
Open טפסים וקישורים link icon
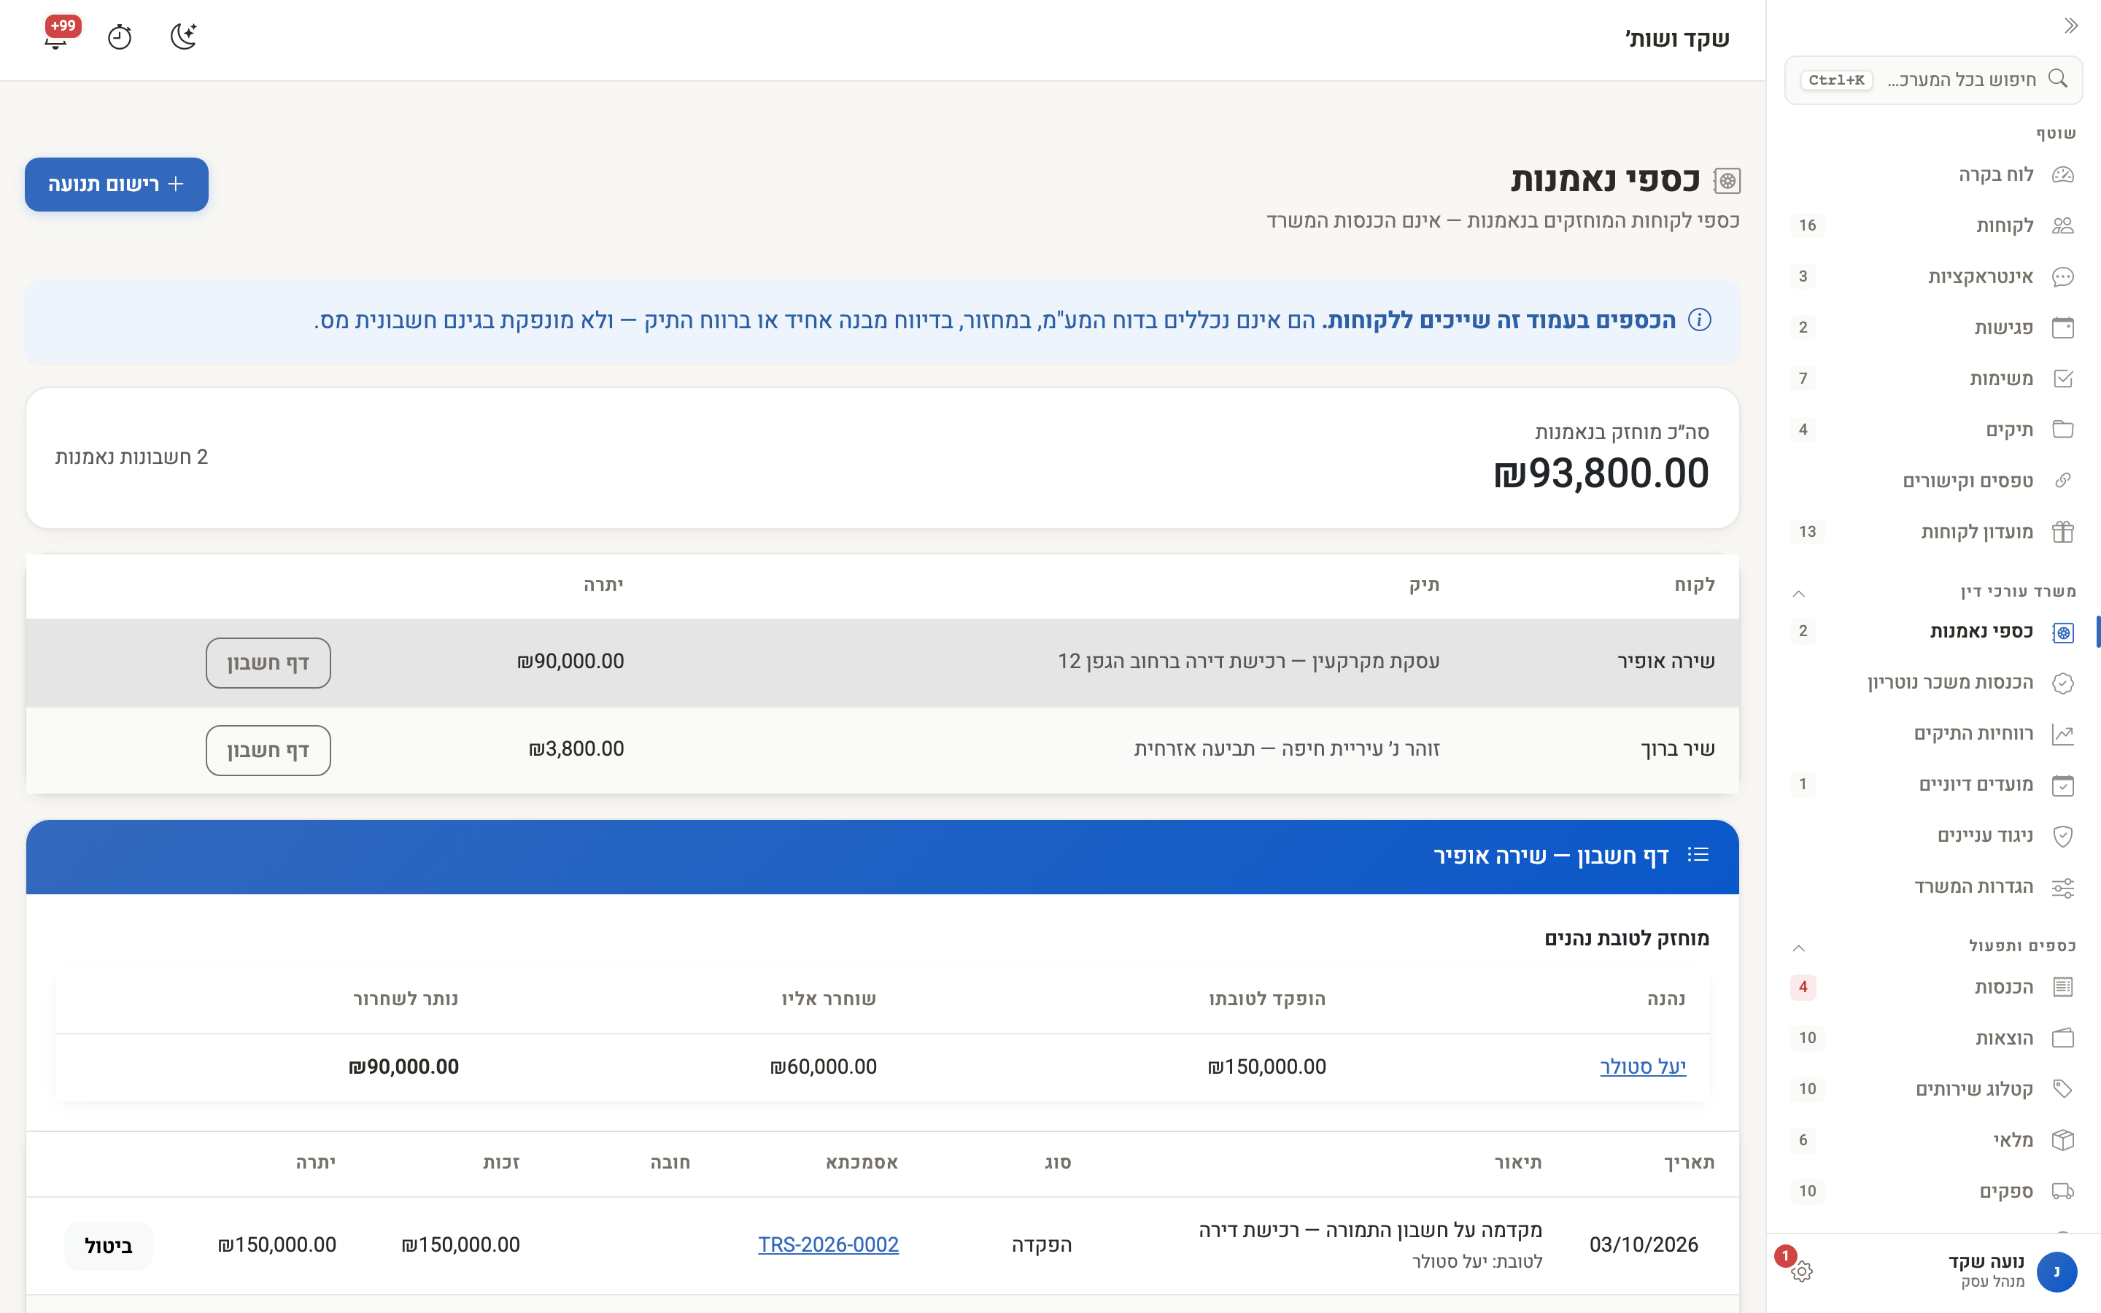pos(2063,481)
